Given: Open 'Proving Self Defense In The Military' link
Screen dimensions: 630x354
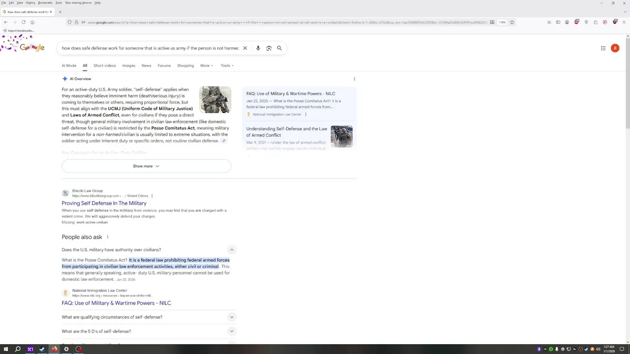Looking at the screenshot, I should coord(104,203).
